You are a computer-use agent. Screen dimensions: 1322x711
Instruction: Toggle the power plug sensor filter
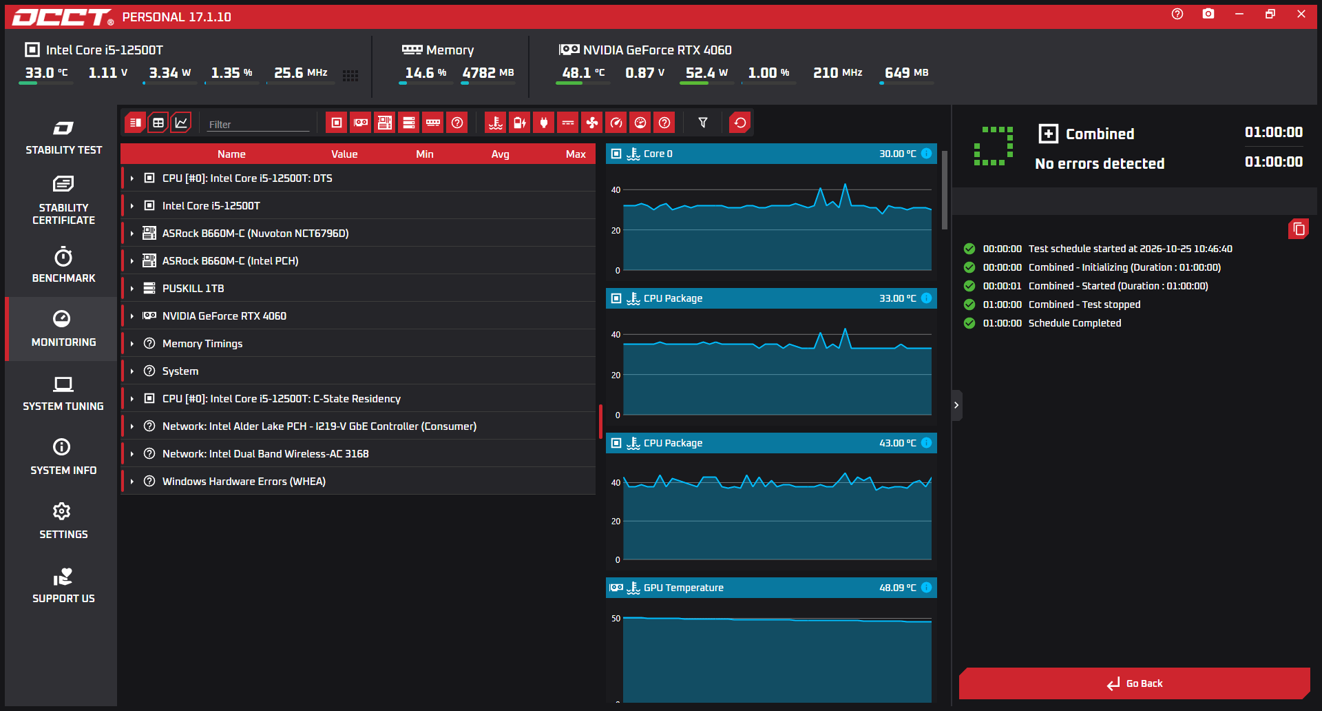(x=544, y=123)
